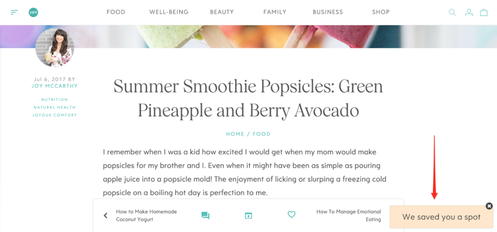
Task: Open the We saved you a spot banner
Action: [442, 217]
